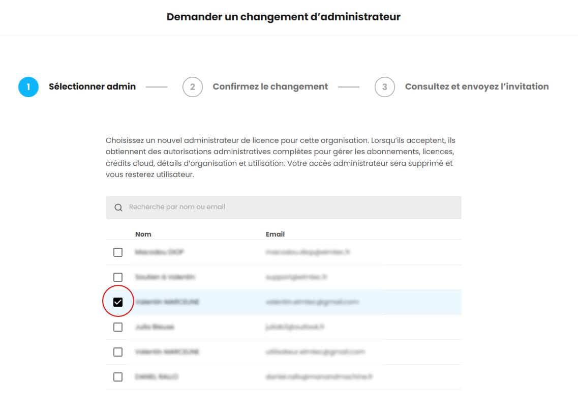Image resolution: width=578 pixels, height=409 pixels.
Task: Focus the 'Recherche par nom ou email' field
Action: point(285,208)
